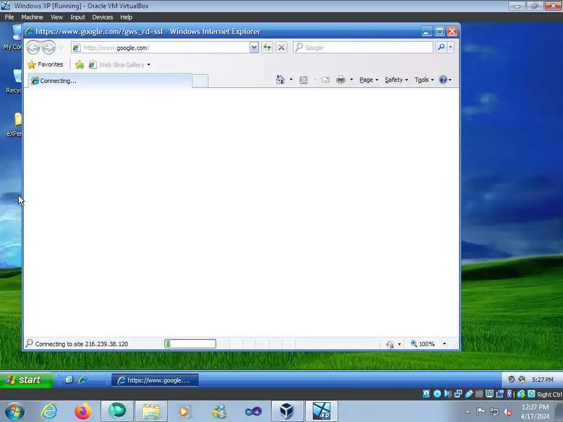The image size is (563, 422).
Task: Click the XP Start button
Action: click(26, 380)
